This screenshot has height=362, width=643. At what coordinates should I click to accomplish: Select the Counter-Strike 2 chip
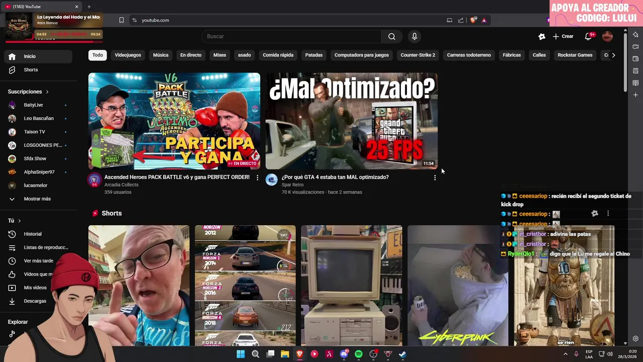pyautogui.click(x=418, y=55)
